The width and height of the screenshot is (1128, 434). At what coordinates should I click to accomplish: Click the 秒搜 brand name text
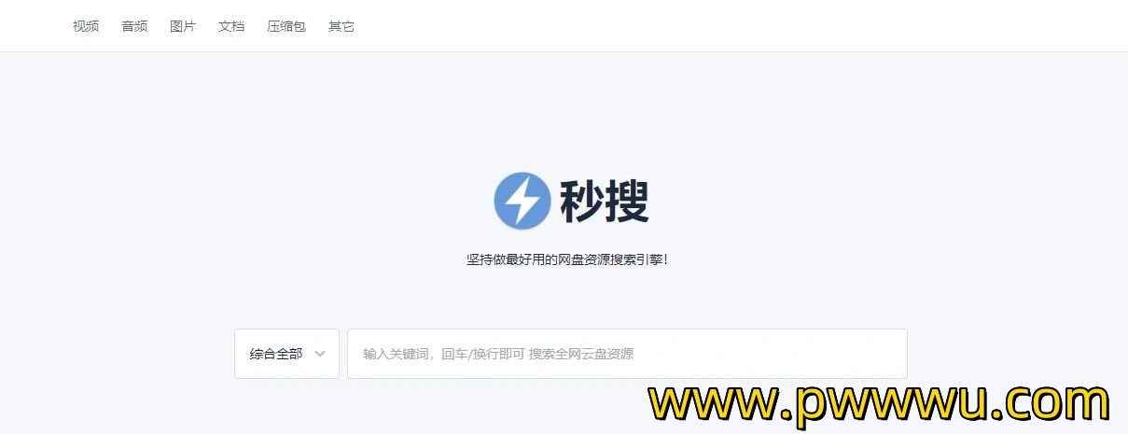605,201
